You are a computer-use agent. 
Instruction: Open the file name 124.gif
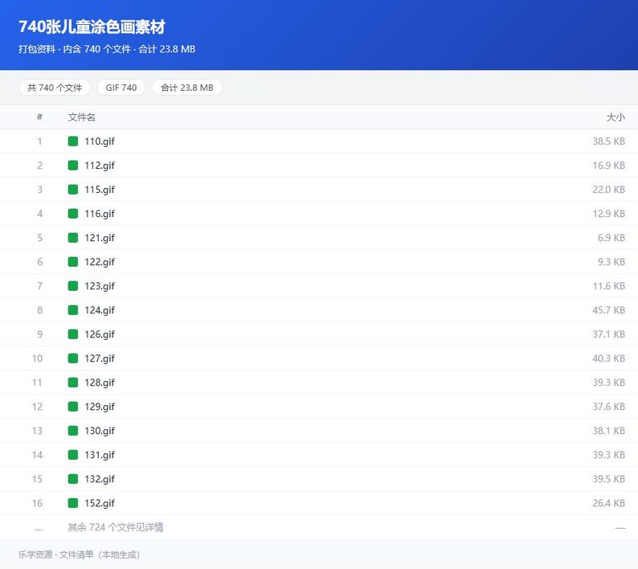[100, 310]
